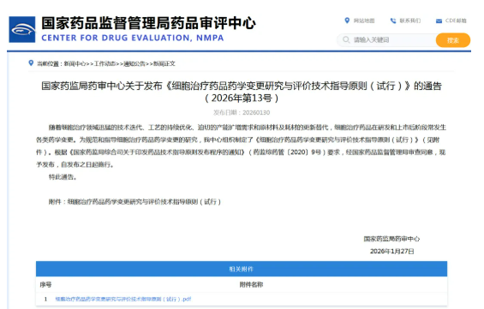The width and height of the screenshot is (484, 309).
Task: Click the 2026年1月27日 date
Action: 392,252
